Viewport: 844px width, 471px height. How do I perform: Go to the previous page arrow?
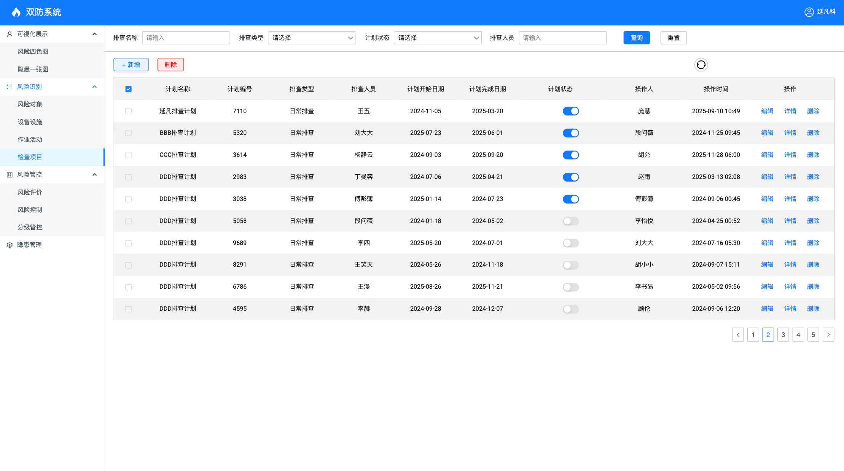pos(738,335)
